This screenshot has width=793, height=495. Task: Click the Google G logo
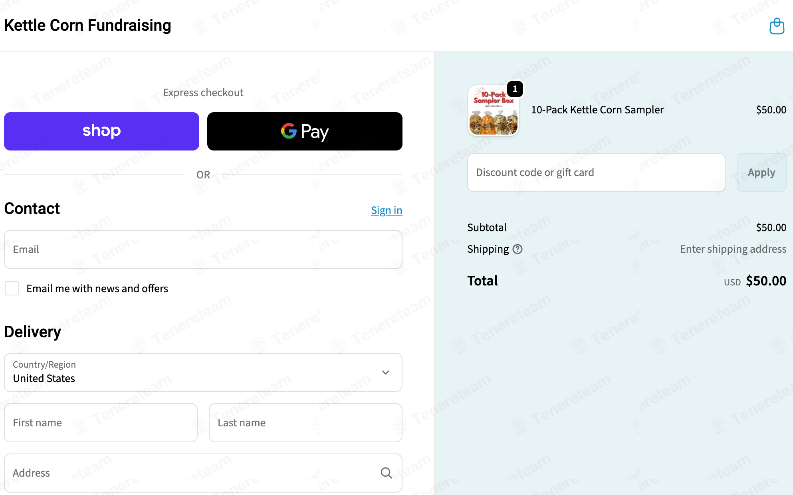(x=289, y=131)
